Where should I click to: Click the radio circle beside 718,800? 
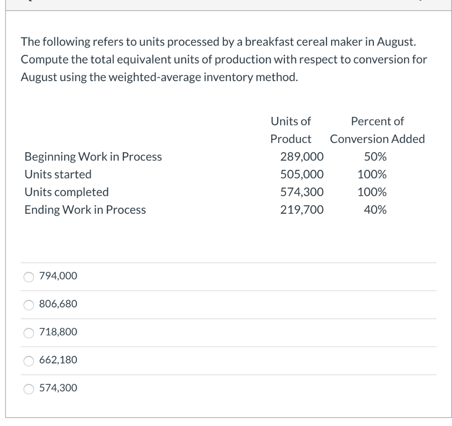click(28, 333)
